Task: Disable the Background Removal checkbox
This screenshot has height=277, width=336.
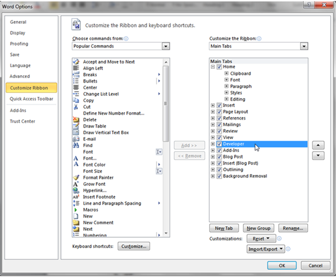Action: [219, 176]
